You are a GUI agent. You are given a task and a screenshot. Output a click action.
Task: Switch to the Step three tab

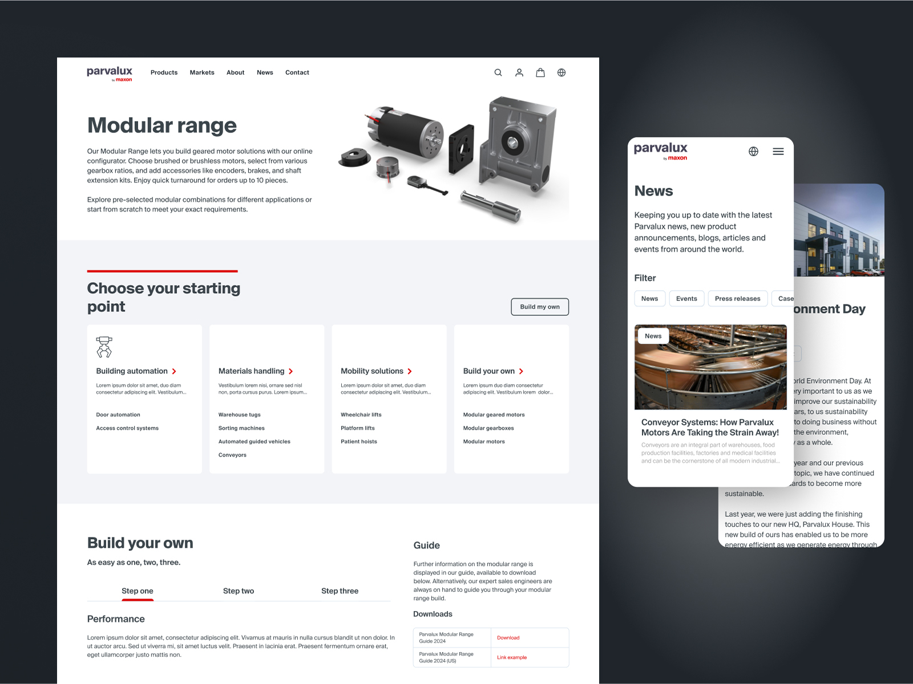(x=340, y=591)
